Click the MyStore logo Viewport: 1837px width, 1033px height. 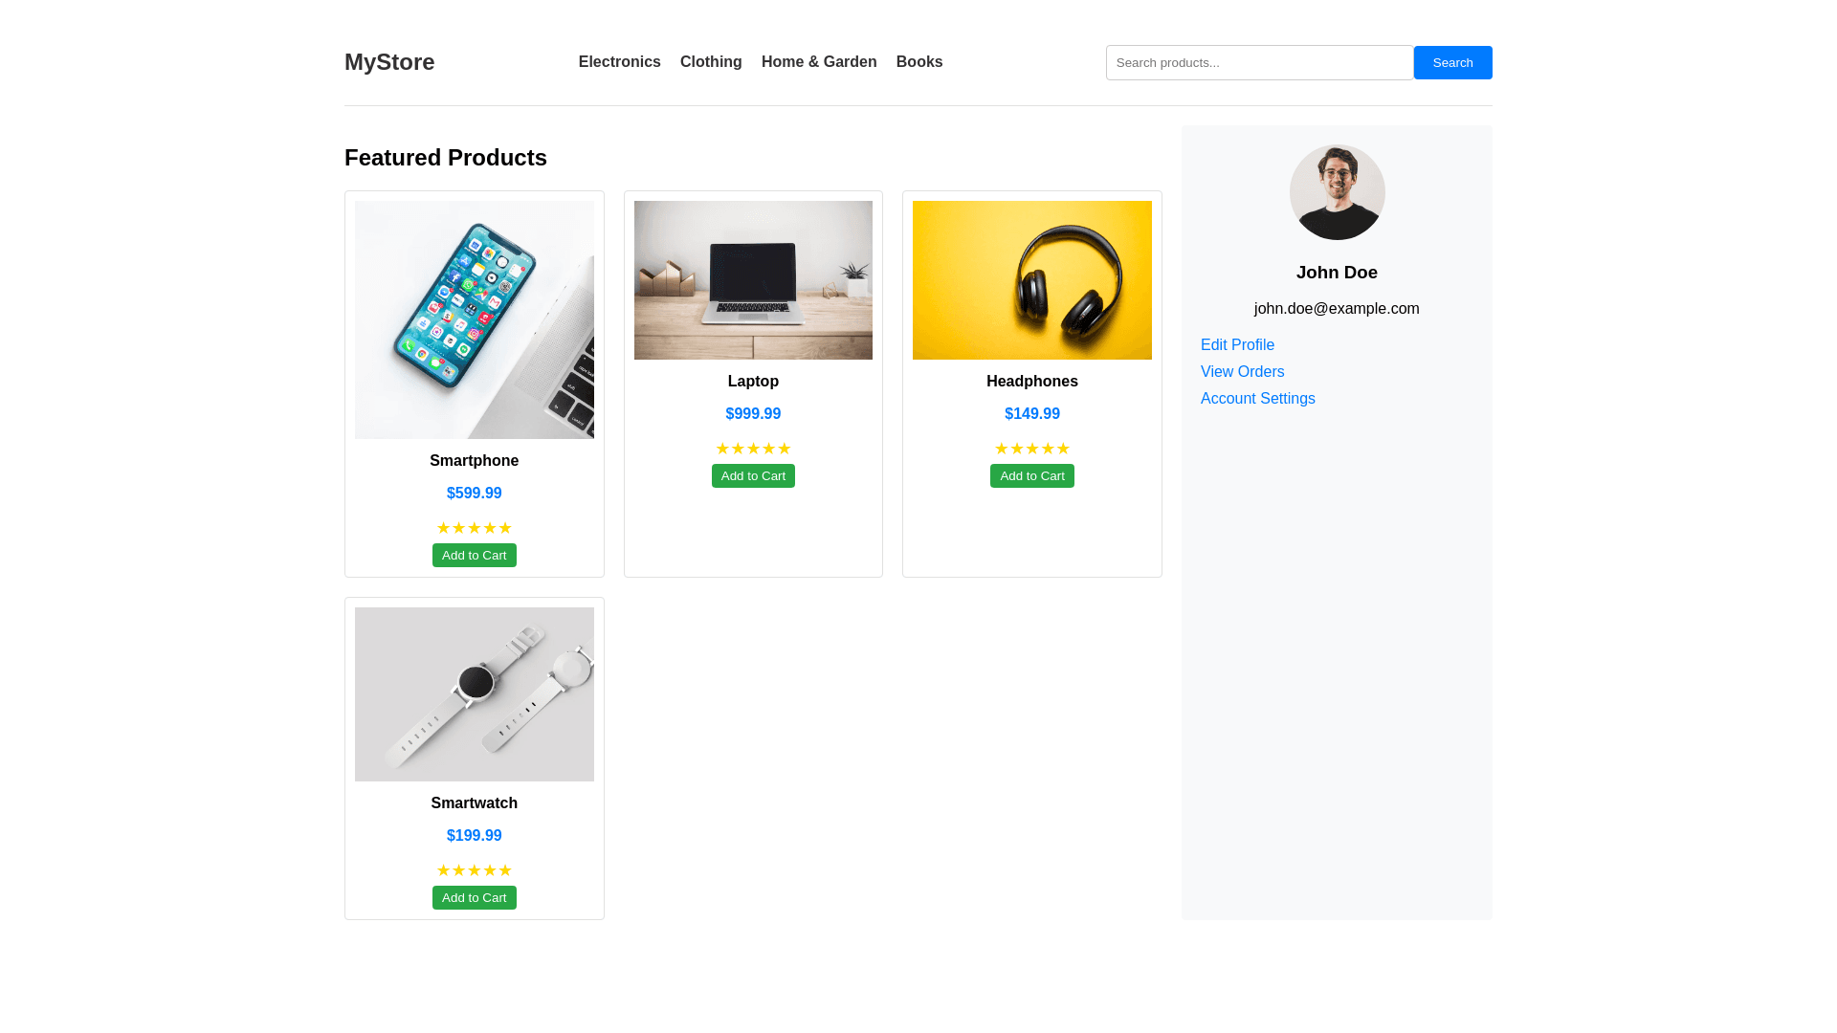389,62
